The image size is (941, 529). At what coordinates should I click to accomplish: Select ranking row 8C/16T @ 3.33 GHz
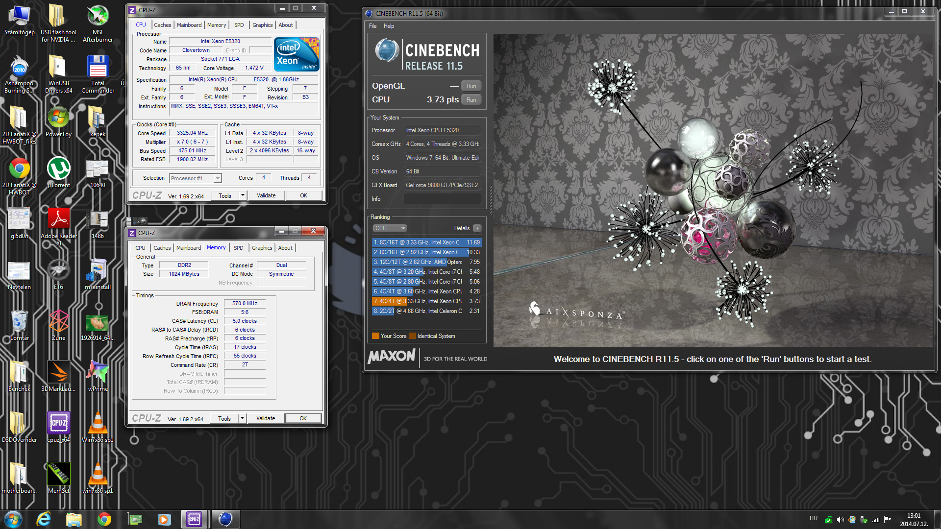click(x=427, y=242)
